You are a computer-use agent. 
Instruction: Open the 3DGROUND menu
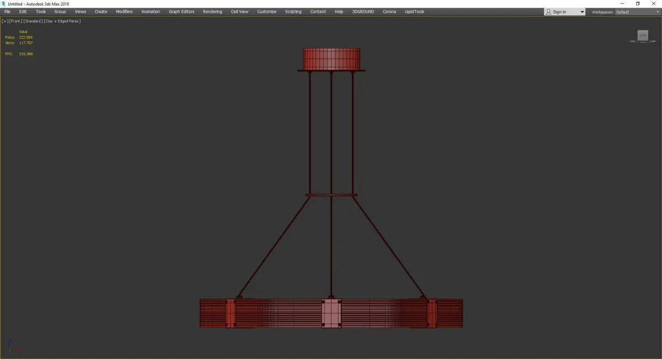point(362,12)
